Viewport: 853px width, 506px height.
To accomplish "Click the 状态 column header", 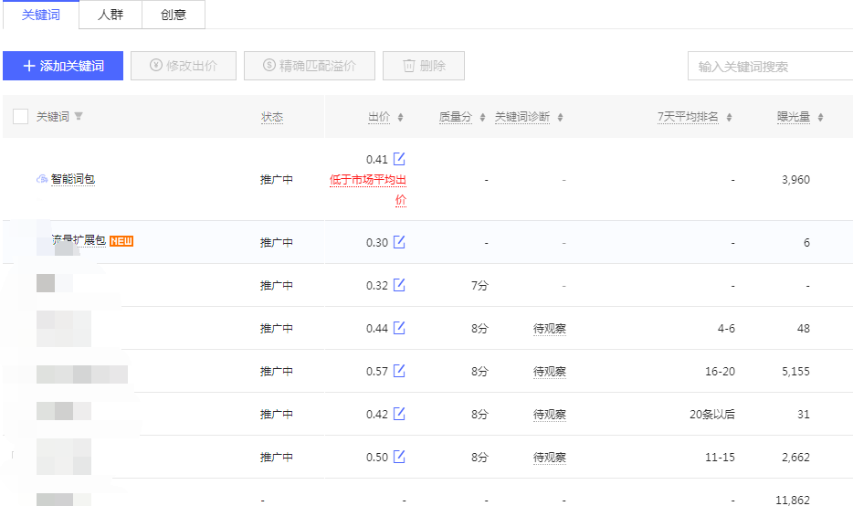I will tap(272, 117).
